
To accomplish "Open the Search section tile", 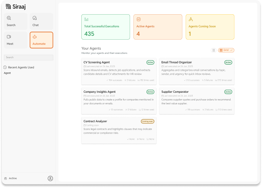I will pyautogui.click(x=15, y=22).
